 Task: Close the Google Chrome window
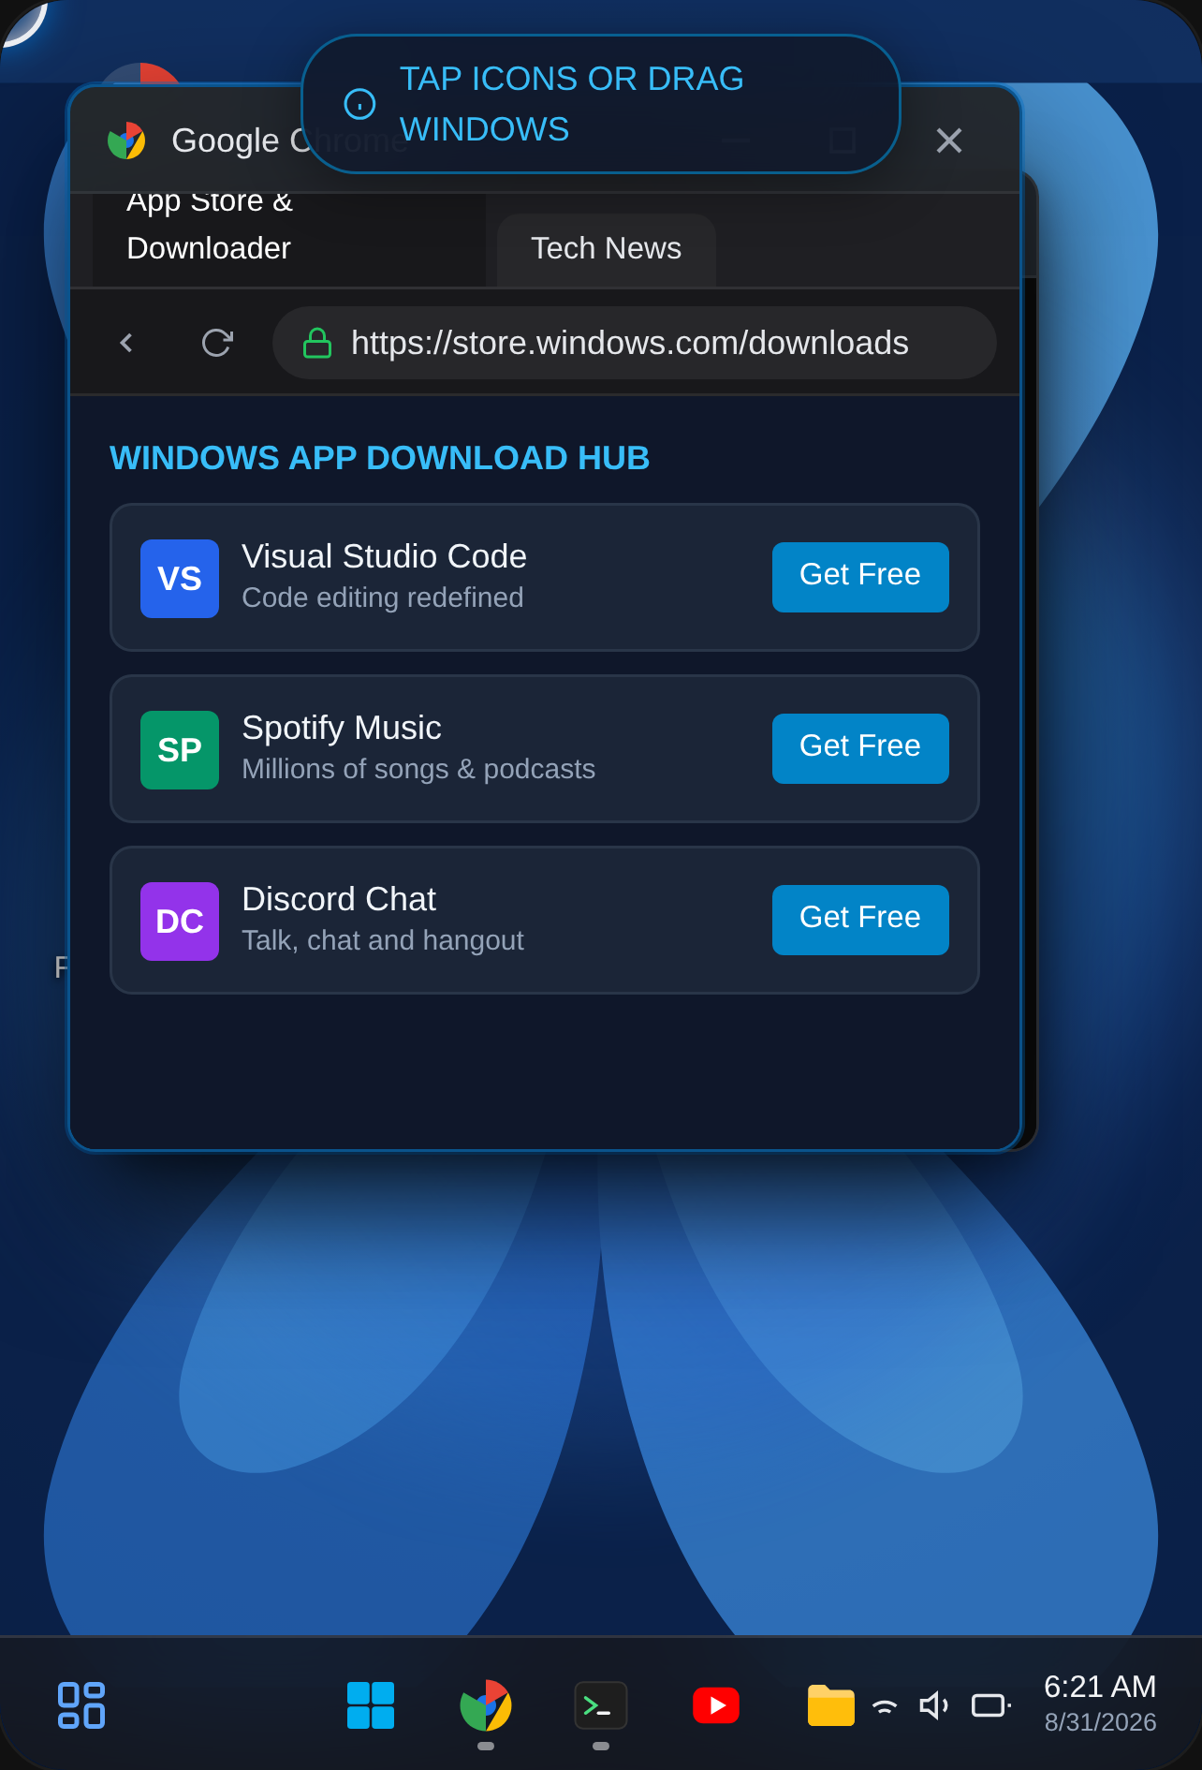click(x=949, y=140)
